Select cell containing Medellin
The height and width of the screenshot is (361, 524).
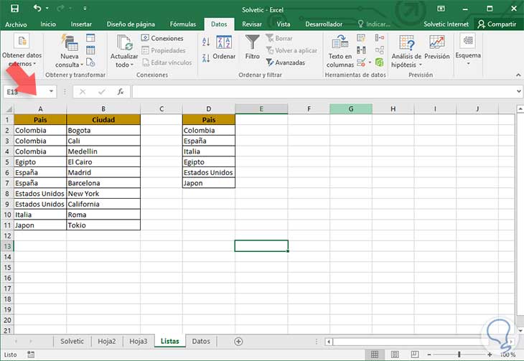point(103,151)
